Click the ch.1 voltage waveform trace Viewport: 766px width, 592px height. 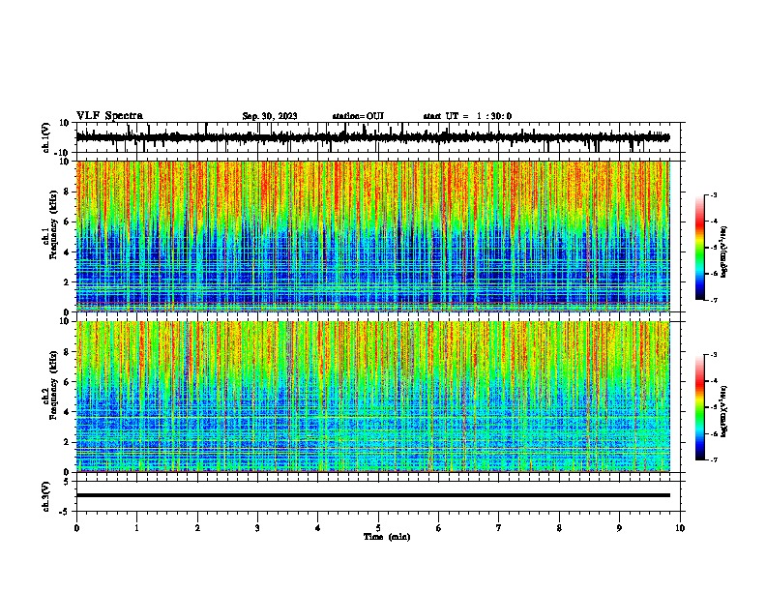point(372,137)
